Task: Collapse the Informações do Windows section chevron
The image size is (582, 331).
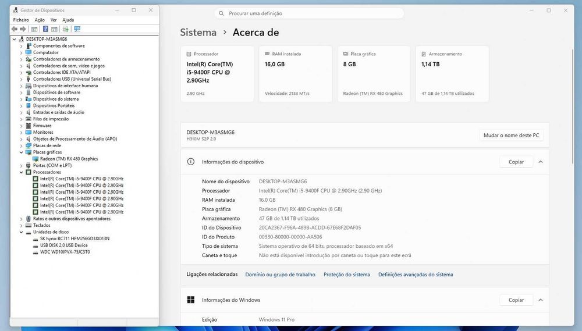Action: pyautogui.click(x=541, y=300)
